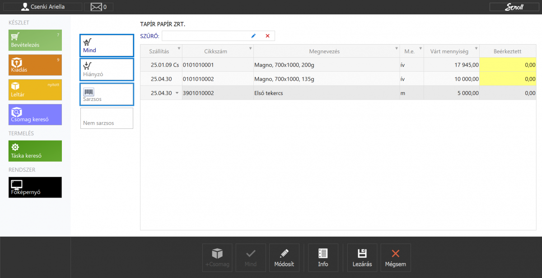
Task: Click the user name Csenki Ariella
Action: (47, 7)
